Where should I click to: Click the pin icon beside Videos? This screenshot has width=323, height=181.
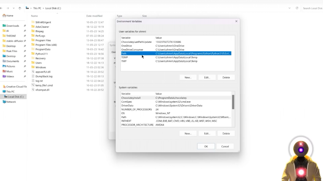[25, 76]
